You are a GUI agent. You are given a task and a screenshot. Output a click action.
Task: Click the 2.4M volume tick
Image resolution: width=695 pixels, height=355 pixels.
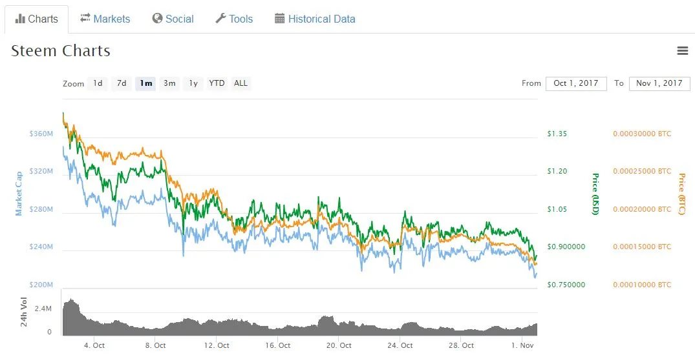pyautogui.click(x=43, y=309)
